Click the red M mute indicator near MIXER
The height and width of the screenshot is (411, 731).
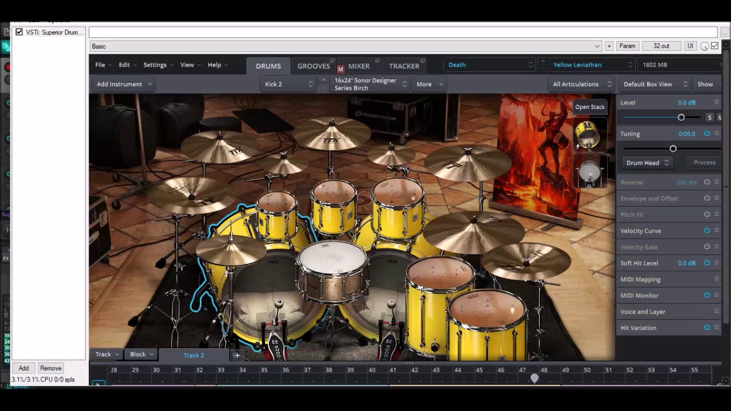click(340, 69)
